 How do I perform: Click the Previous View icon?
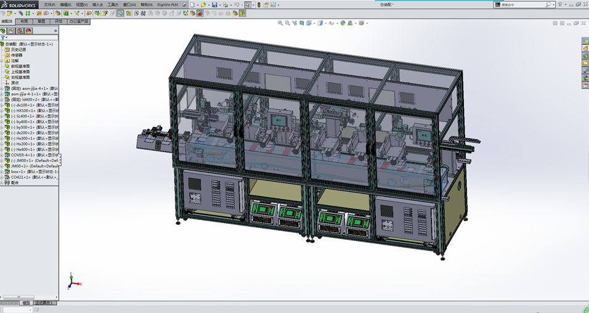tap(294, 23)
